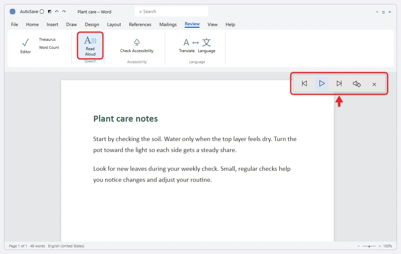Open the File menu
This screenshot has height=254, width=401.
(x=15, y=24)
